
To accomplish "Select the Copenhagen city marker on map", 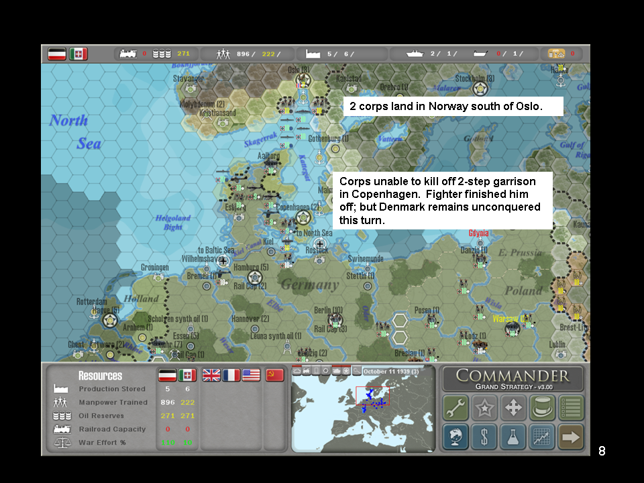I will [x=303, y=218].
